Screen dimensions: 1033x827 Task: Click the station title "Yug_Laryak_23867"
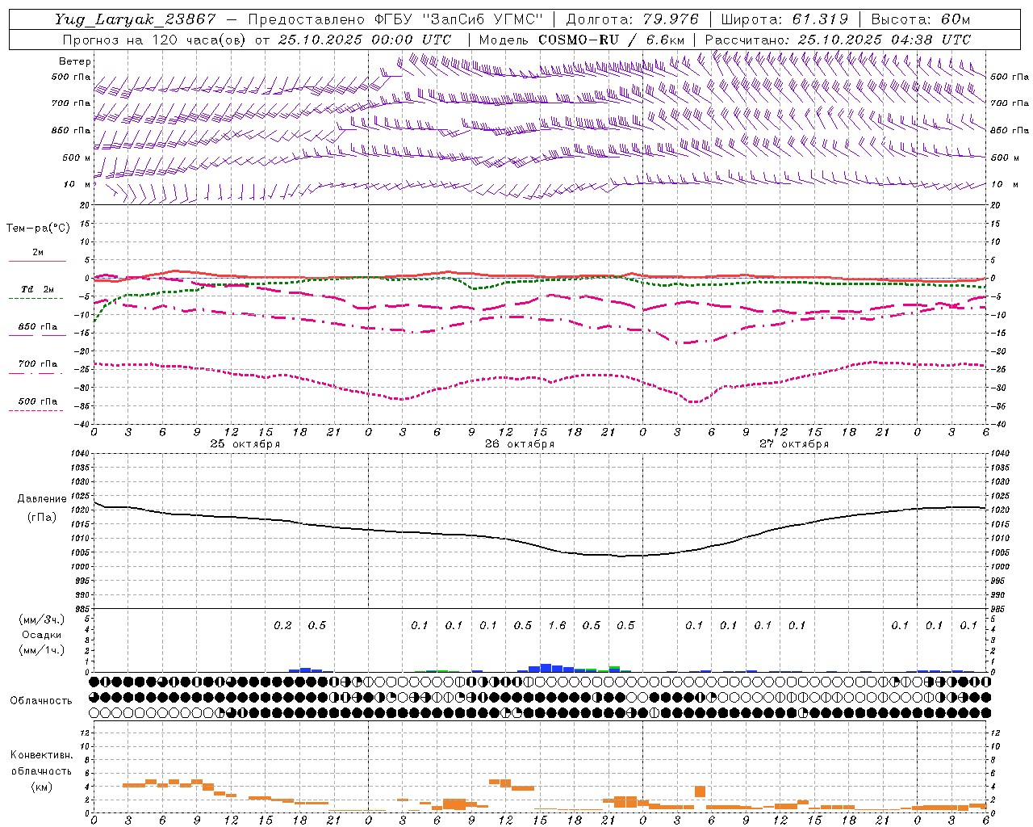coord(136,19)
